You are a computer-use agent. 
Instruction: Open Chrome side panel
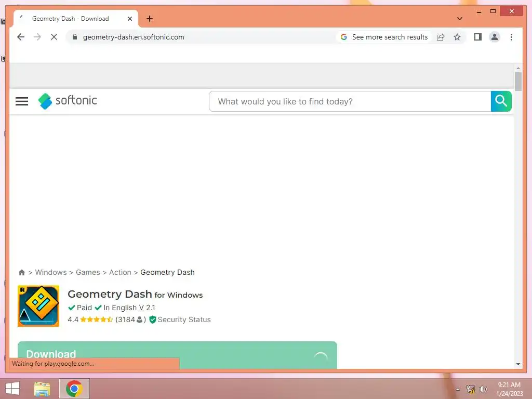pyautogui.click(x=478, y=37)
